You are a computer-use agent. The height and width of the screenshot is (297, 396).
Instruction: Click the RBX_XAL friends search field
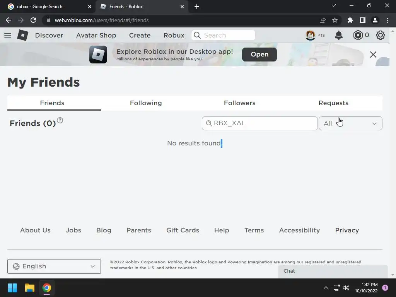tap(259, 123)
